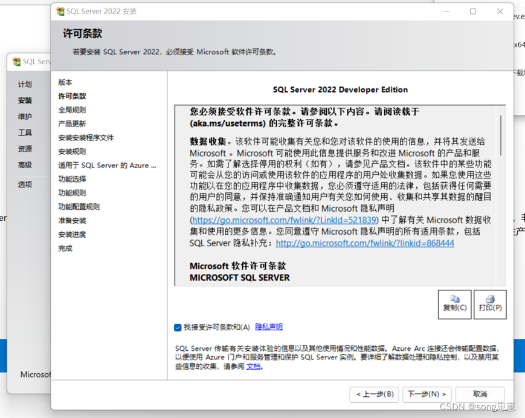Click 打印(P) button
Viewport: 525px width, 418px height.
(490, 304)
